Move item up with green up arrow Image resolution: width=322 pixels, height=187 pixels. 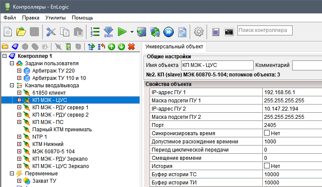(112, 47)
